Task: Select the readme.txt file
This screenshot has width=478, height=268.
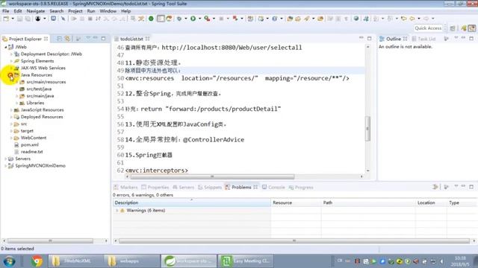Action: 31,152
